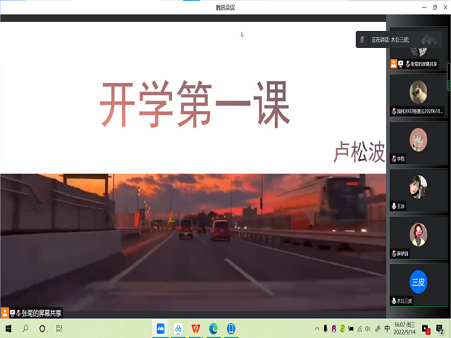Screen dimensions: 451x338
Task: Click the 开学第一课 slide title
Action: tap(194, 105)
